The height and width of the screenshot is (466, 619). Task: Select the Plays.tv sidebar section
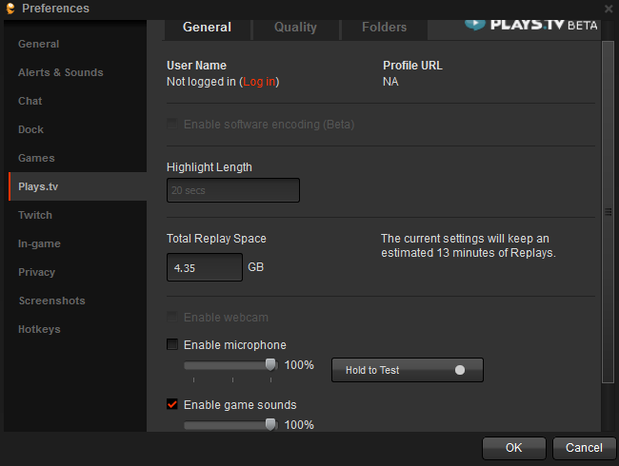78,186
